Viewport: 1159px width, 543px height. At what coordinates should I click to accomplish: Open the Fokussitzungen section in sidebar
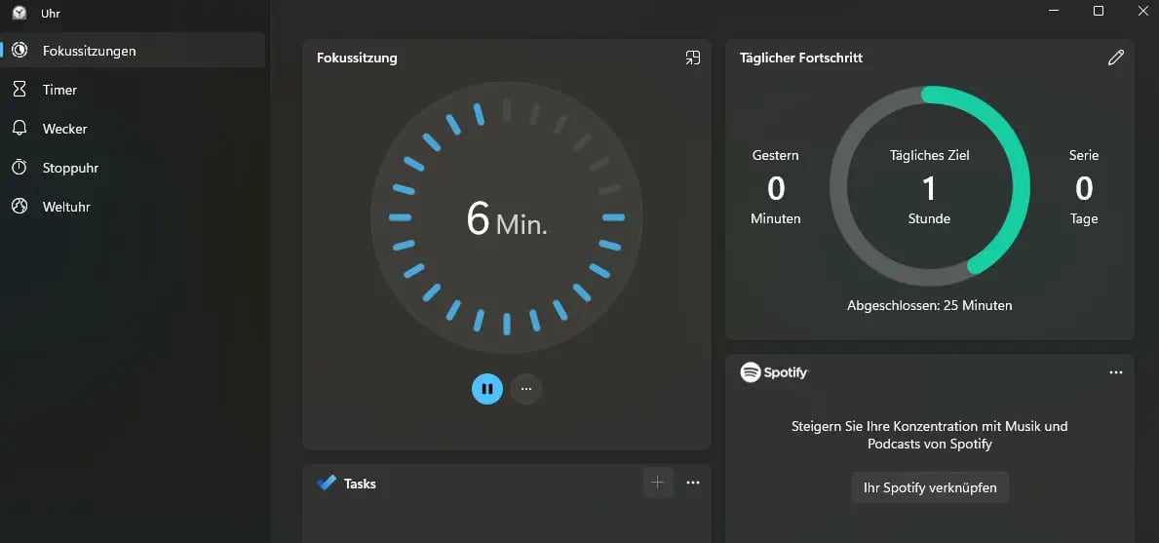133,51
